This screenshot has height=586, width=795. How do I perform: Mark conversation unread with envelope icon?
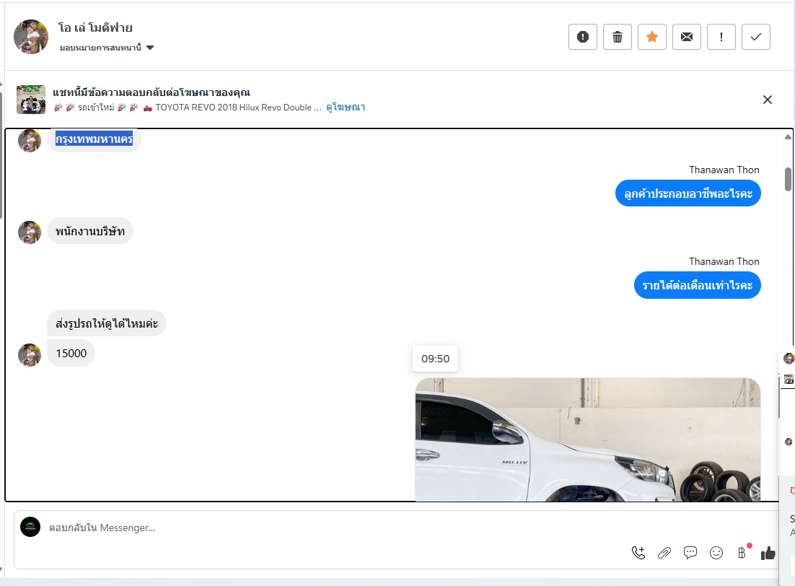coord(687,37)
